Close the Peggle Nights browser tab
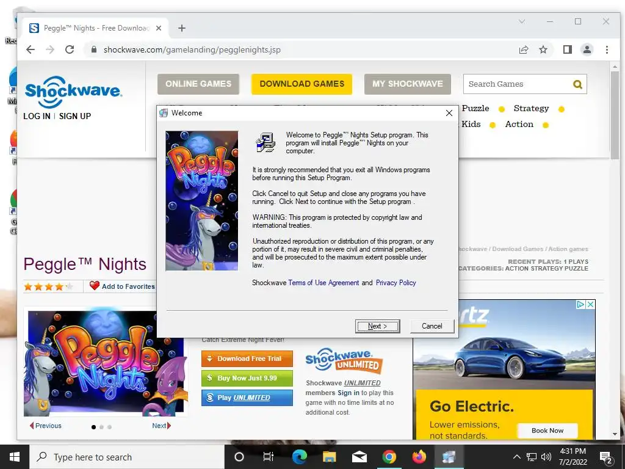Viewport: 625px width, 469px height. [x=159, y=28]
